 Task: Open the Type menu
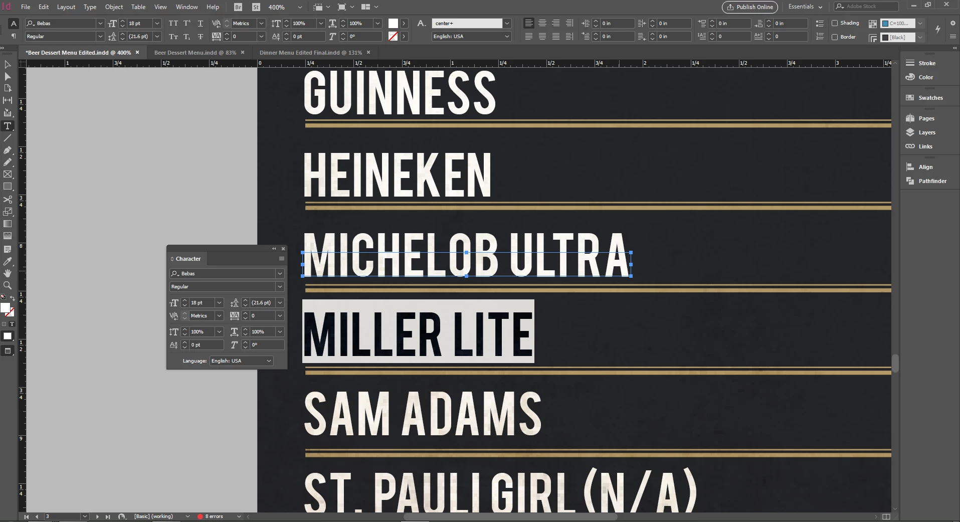coord(90,7)
